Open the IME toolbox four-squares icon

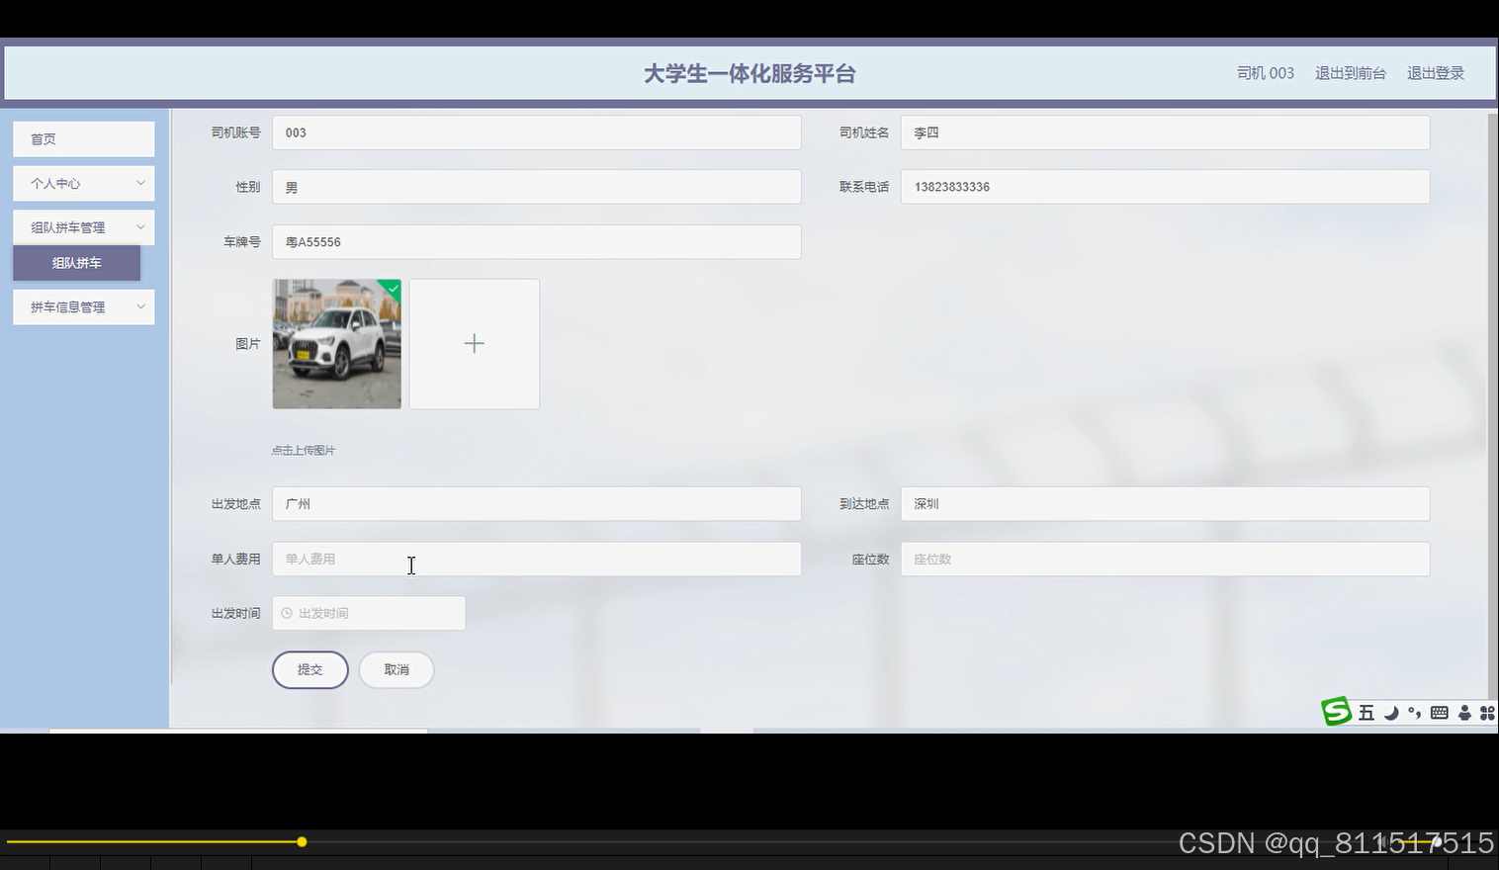[x=1487, y=713]
